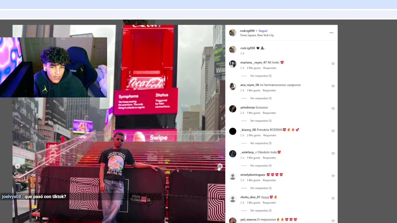
Task: Like _estefany._r comment with heart
Action: (333, 154)
